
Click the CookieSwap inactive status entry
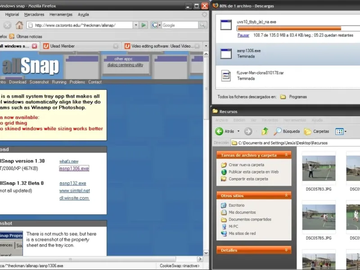tap(180, 265)
